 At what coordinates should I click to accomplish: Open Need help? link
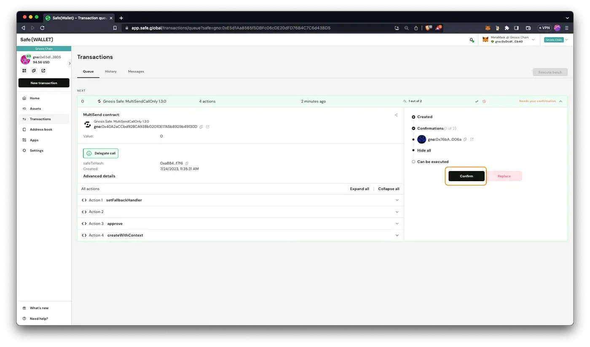44,319
